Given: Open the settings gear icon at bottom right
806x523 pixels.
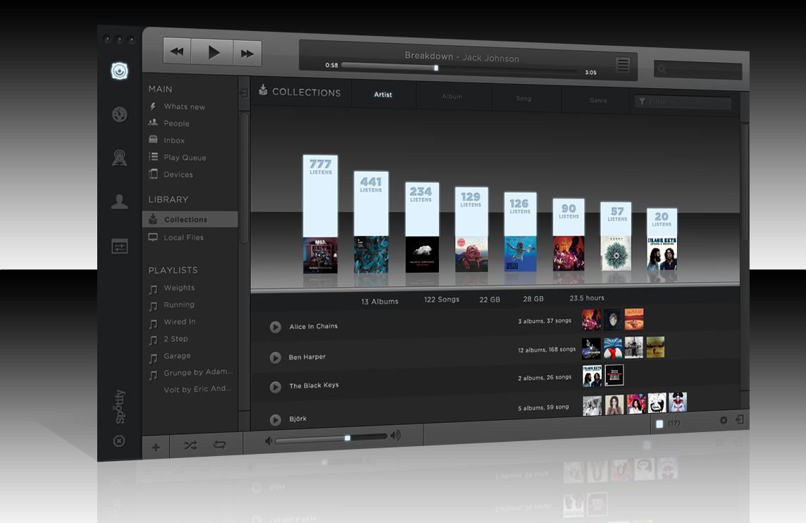Looking at the screenshot, I should click(x=724, y=420).
